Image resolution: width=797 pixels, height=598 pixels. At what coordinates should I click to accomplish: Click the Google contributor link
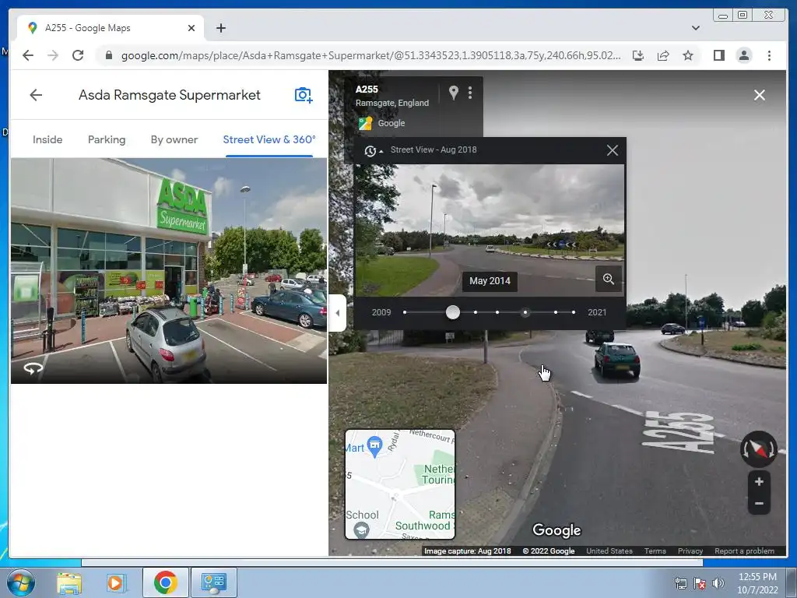pos(391,123)
